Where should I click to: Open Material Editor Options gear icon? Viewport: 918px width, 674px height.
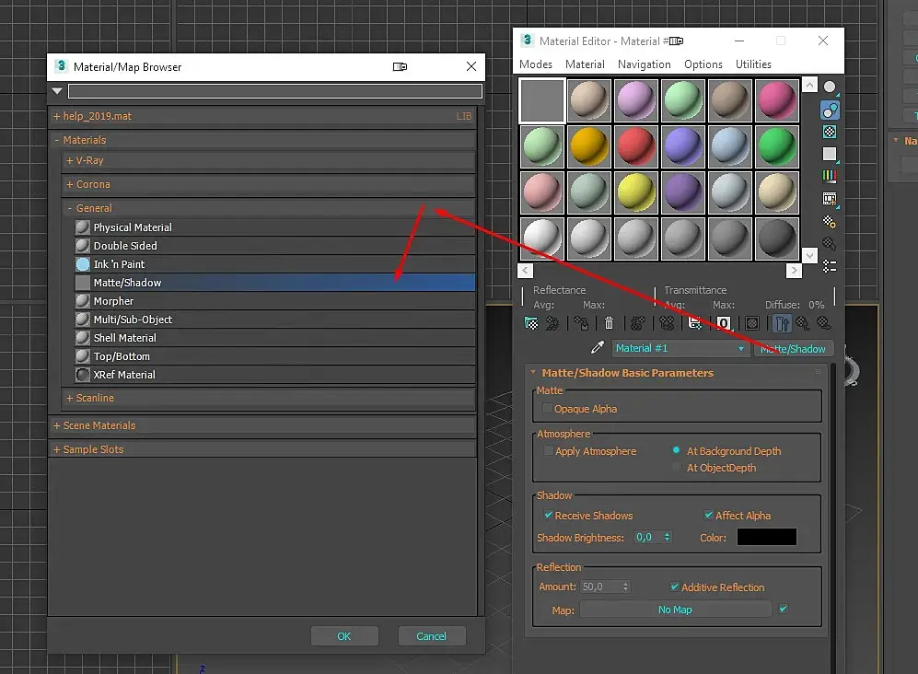pyautogui.click(x=830, y=221)
